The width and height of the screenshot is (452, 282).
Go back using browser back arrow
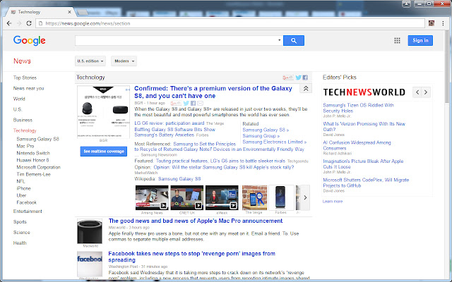click(x=8, y=23)
